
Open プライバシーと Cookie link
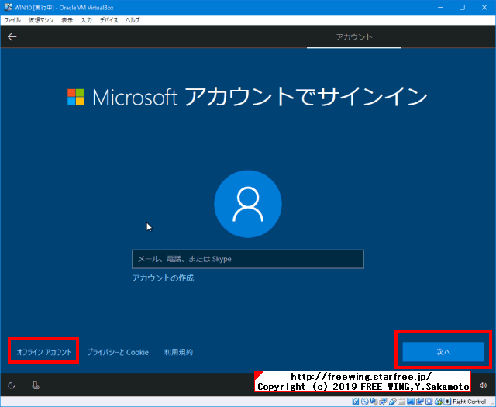click(118, 352)
